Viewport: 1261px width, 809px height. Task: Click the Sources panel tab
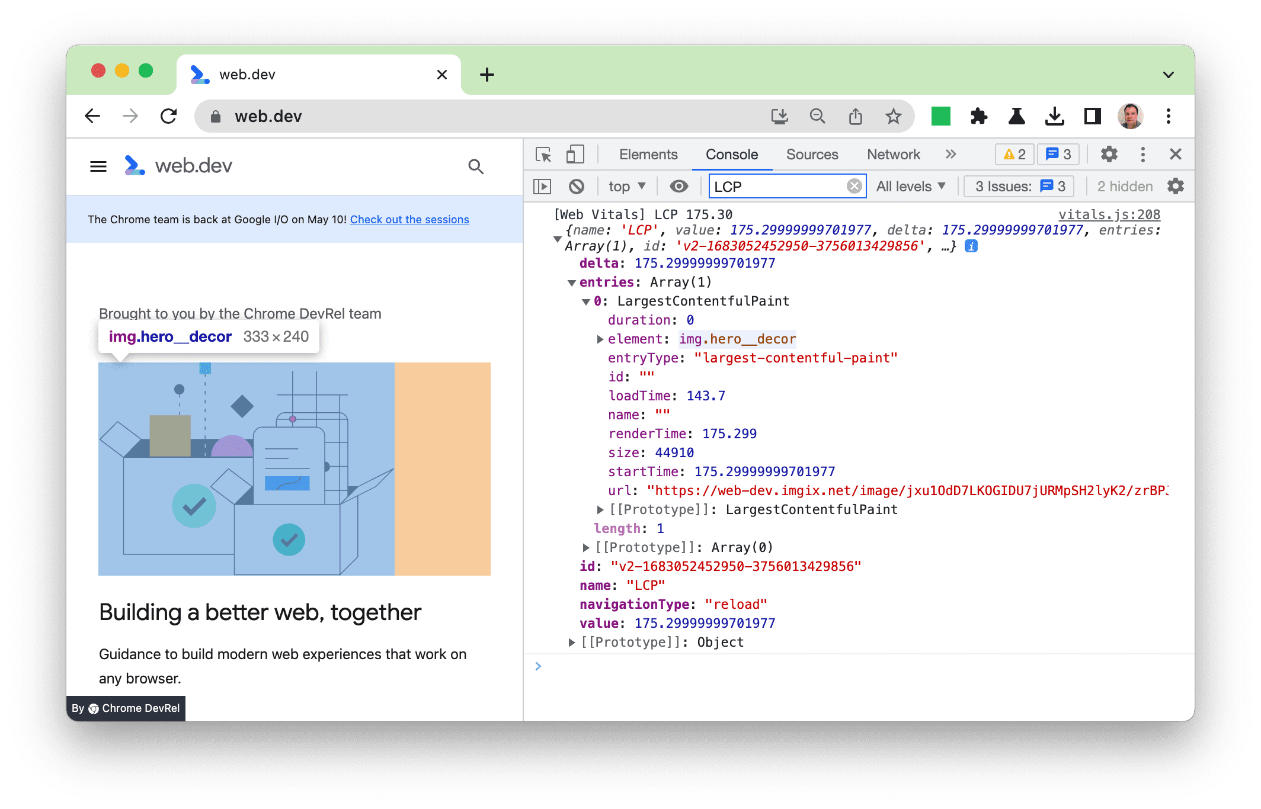click(x=812, y=154)
